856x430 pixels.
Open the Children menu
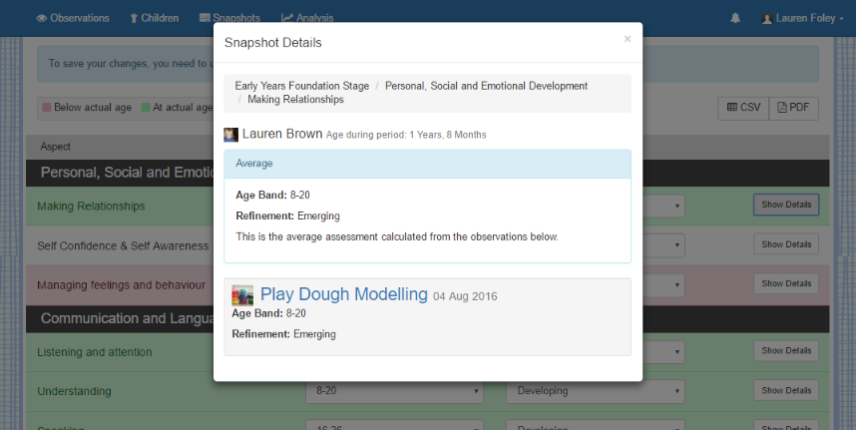[x=154, y=18]
